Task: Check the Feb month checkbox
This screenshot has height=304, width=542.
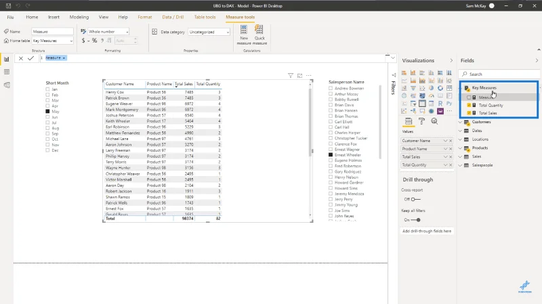Action: point(47,95)
